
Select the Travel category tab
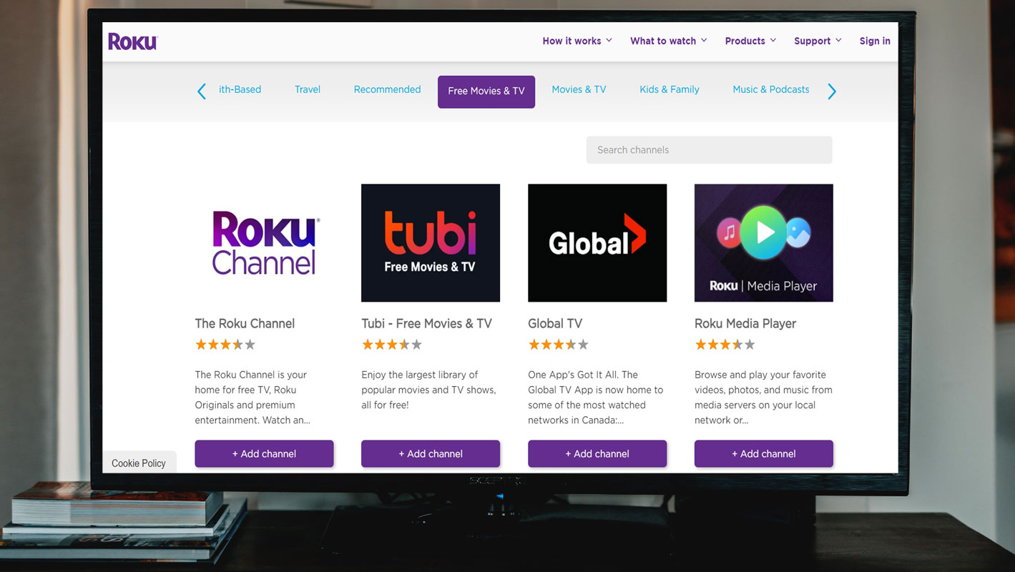(x=308, y=89)
